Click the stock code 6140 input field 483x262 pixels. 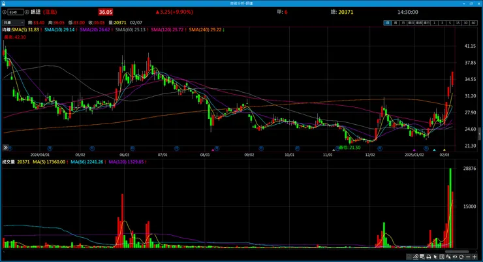(x=16, y=12)
